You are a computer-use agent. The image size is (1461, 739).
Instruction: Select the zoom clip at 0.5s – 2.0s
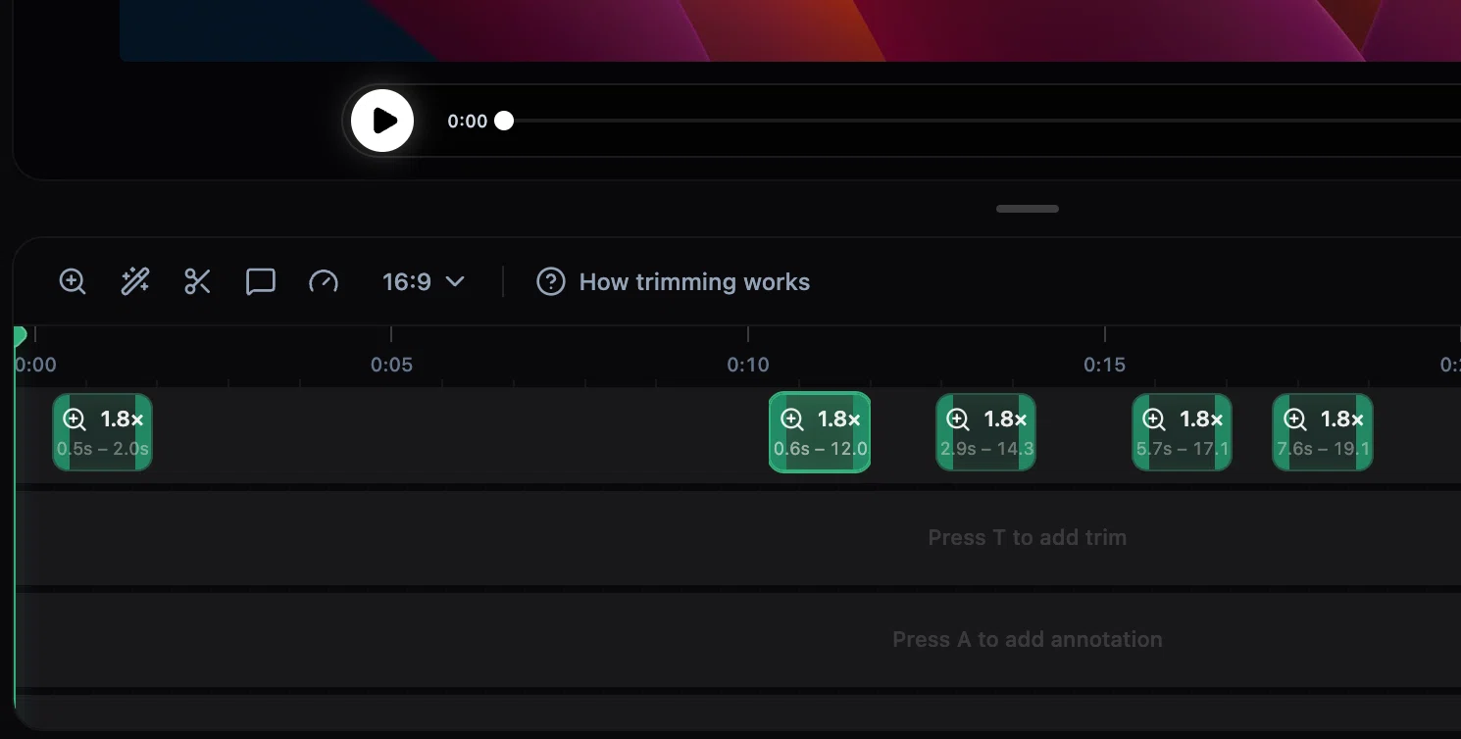pyautogui.click(x=103, y=432)
